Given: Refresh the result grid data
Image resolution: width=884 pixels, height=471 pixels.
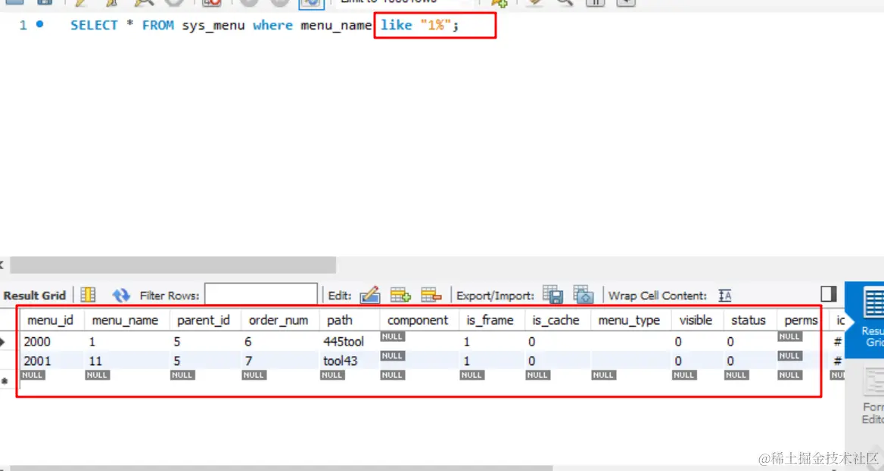Looking at the screenshot, I should [x=120, y=295].
